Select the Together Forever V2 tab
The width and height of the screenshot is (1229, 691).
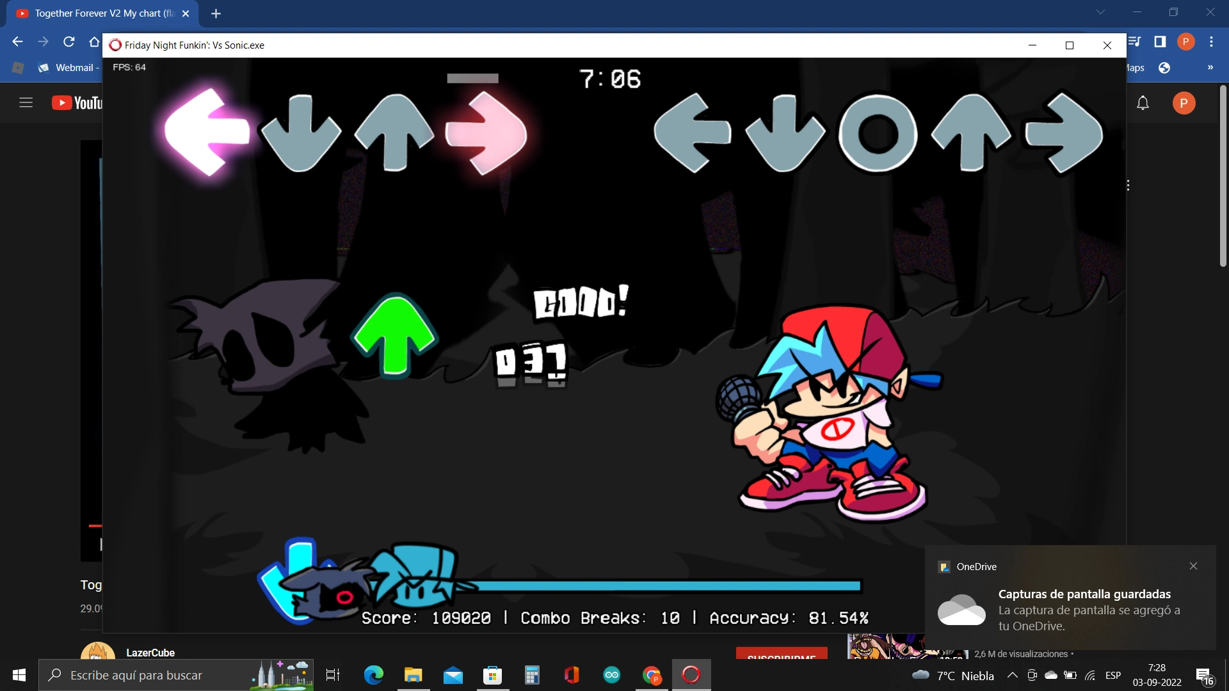pos(102,13)
